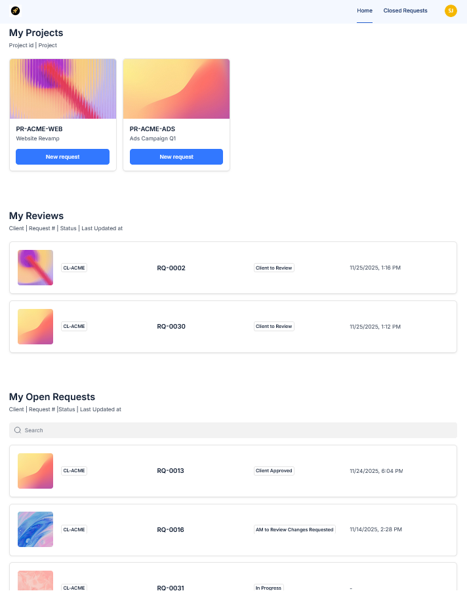Click the RQ-0002 review thumbnail
Viewport: 467px width, 591px height.
[35, 268]
